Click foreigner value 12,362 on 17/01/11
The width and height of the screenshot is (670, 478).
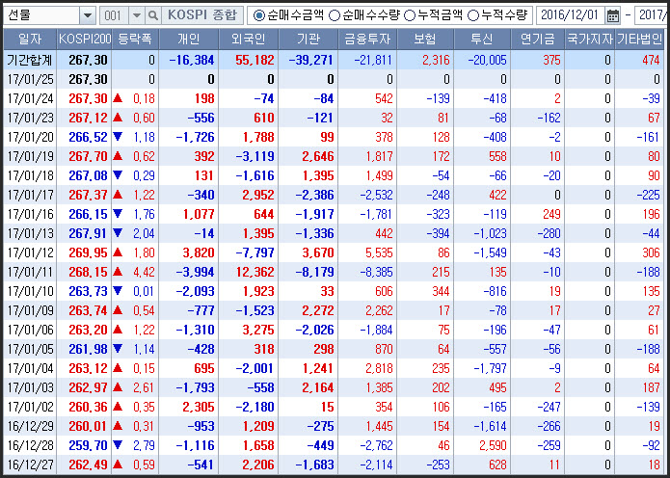255,272
